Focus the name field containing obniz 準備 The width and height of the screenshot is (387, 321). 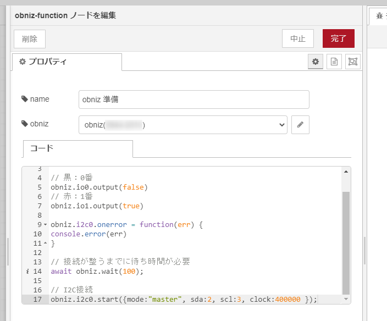[193, 99]
